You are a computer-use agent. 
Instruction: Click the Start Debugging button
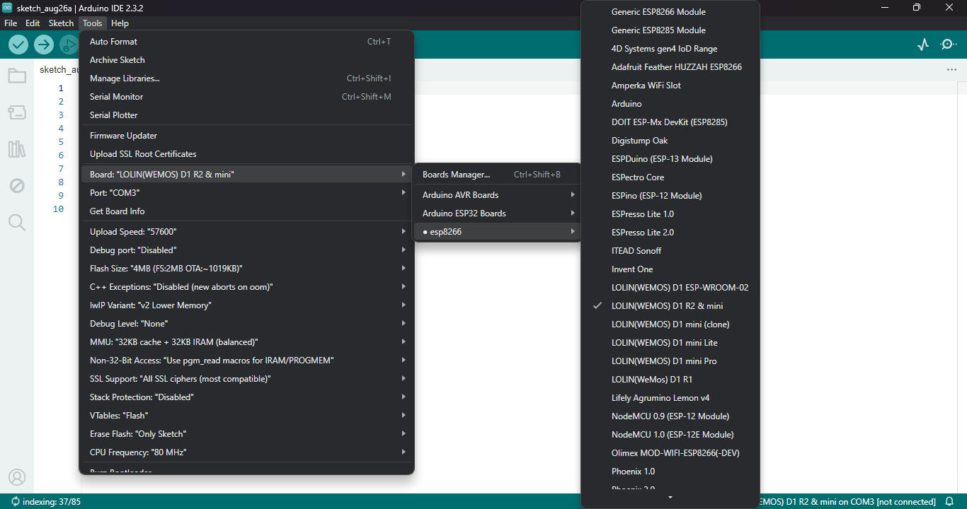click(69, 45)
